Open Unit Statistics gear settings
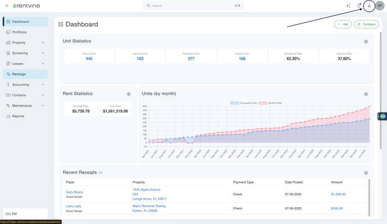387x224 pixels. coord(366,42)
